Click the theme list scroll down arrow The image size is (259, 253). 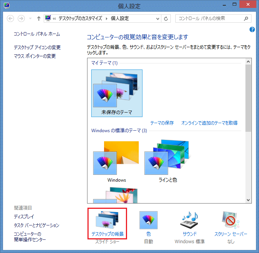tap(248, 200)
